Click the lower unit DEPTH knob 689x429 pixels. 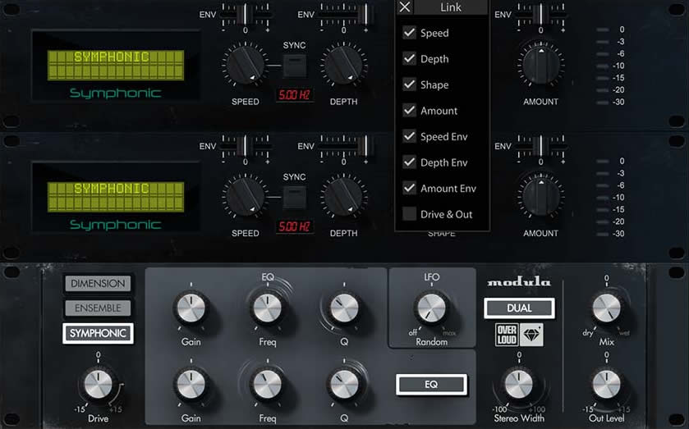[x=343, y=197]
